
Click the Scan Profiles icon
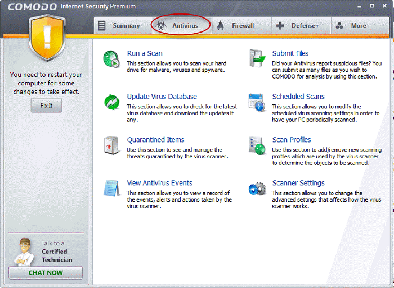[257, 145]
